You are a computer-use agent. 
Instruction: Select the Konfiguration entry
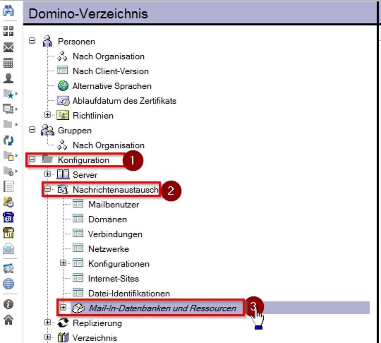(x=83, y=160)
